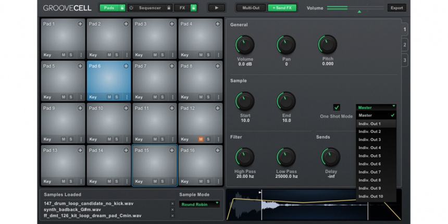
Task: Choose Indiv. Out 10 from output list
Action: pyautogui.click(x=376, y=196)
